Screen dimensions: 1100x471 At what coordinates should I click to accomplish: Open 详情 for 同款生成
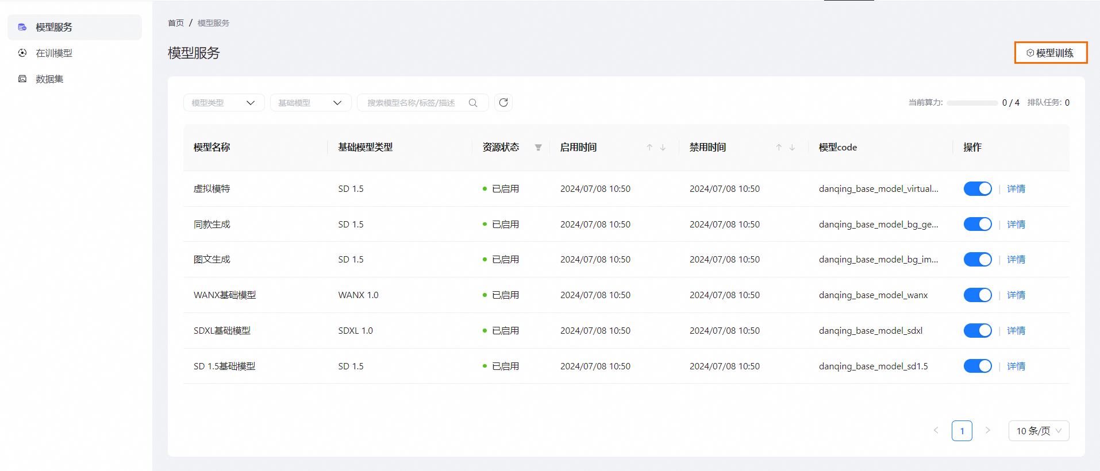coord(1016,224)
